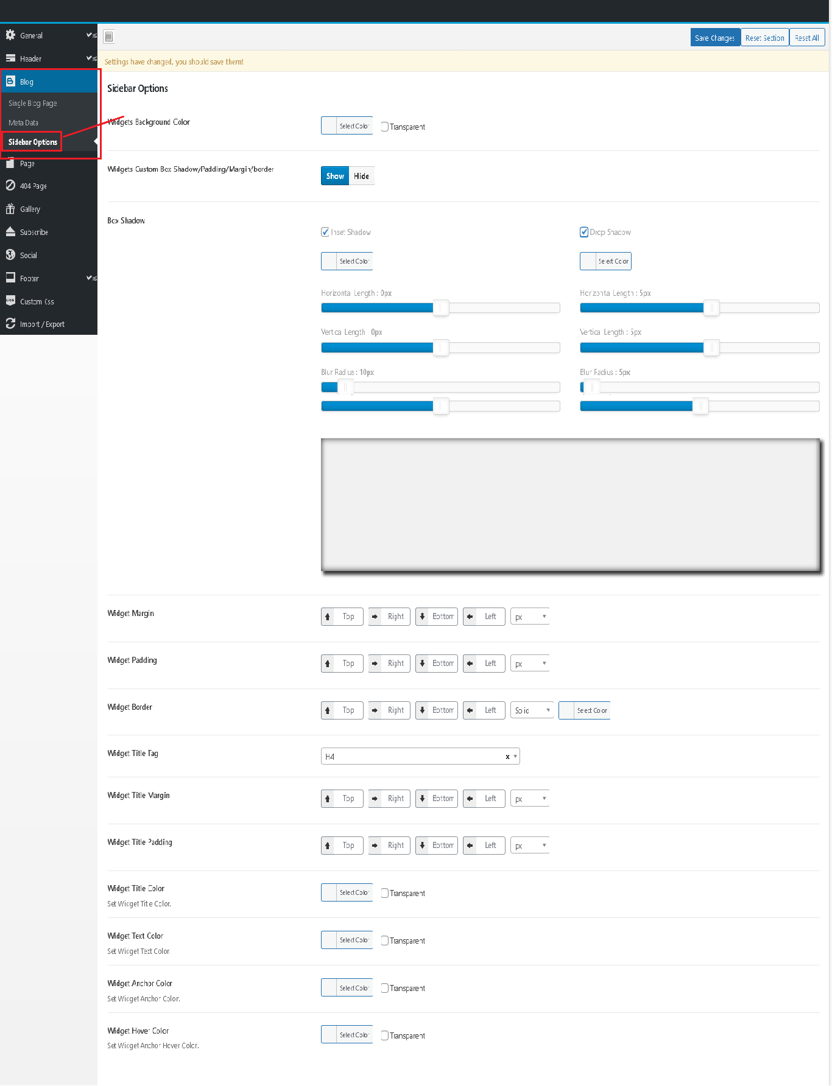Click the Subscribe eject icon
The image size is (835, 1086).
click(x=10, y=232)
